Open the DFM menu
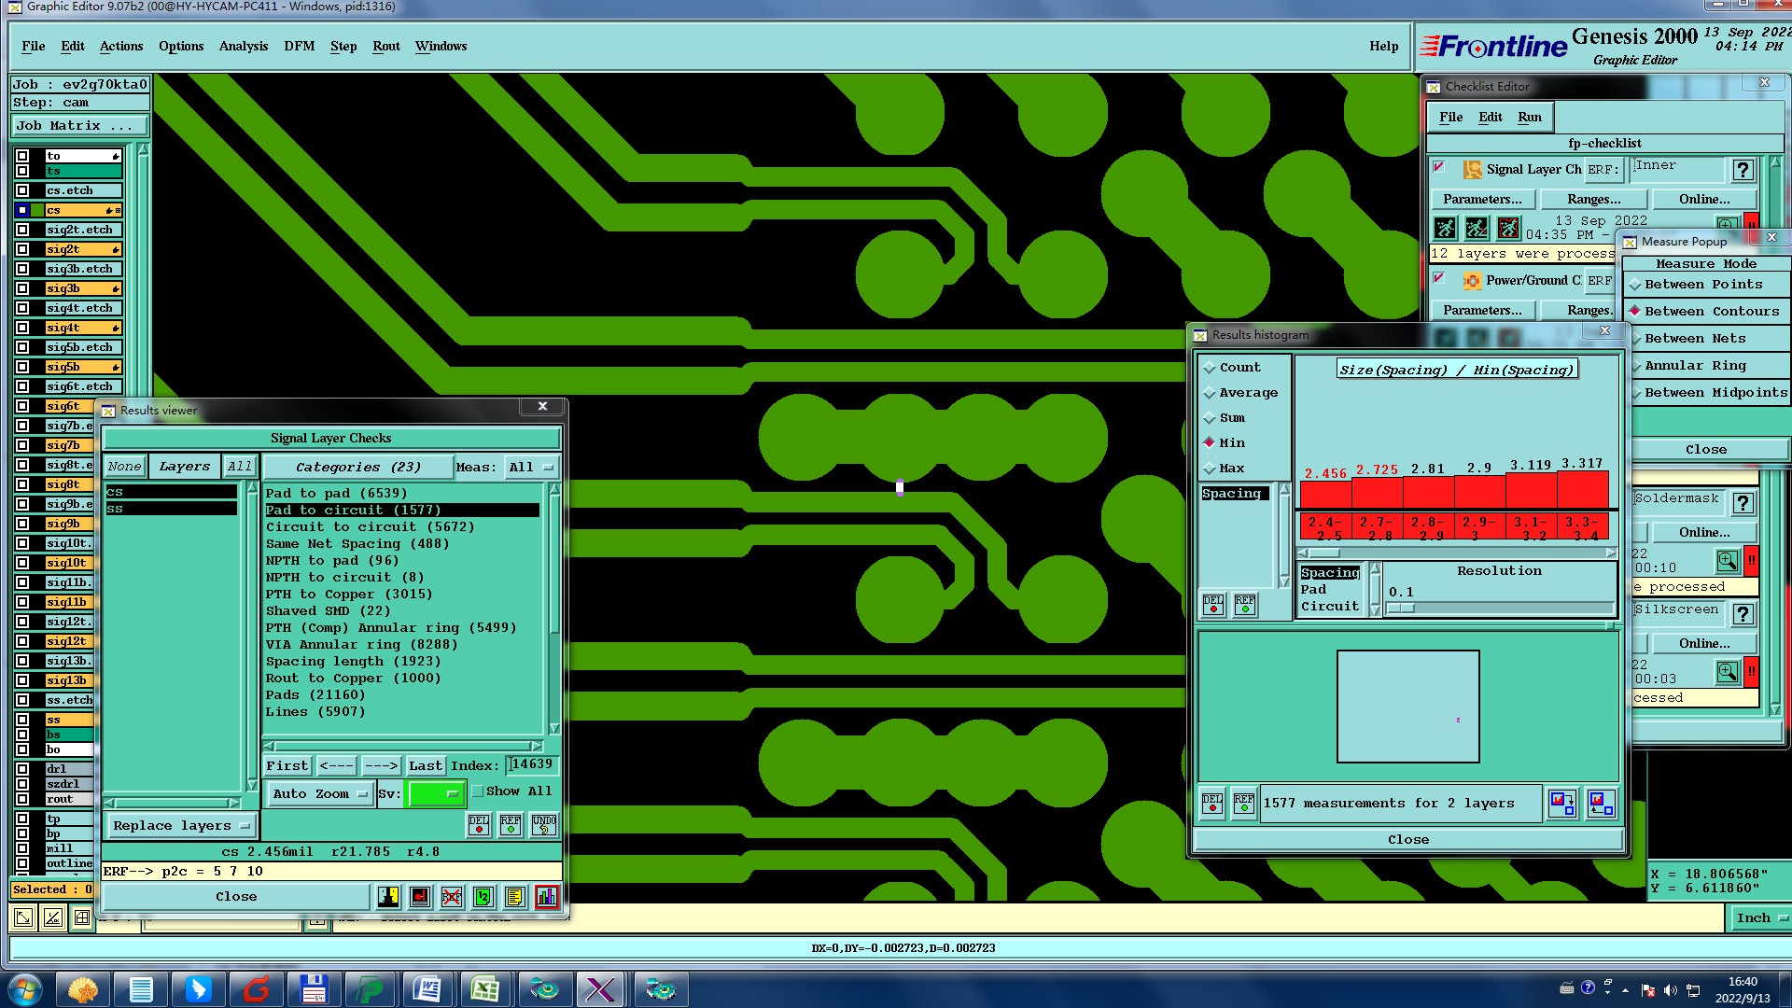This screenshot has height=1008, width=1792. pos(299,47)
